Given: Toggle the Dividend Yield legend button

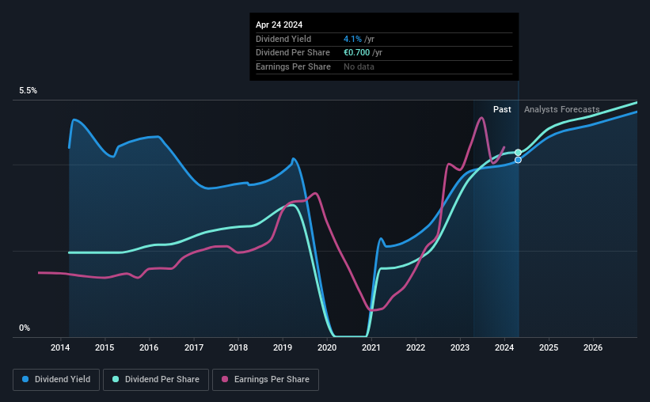Looking at the screenshot, I should click(56, 380).
